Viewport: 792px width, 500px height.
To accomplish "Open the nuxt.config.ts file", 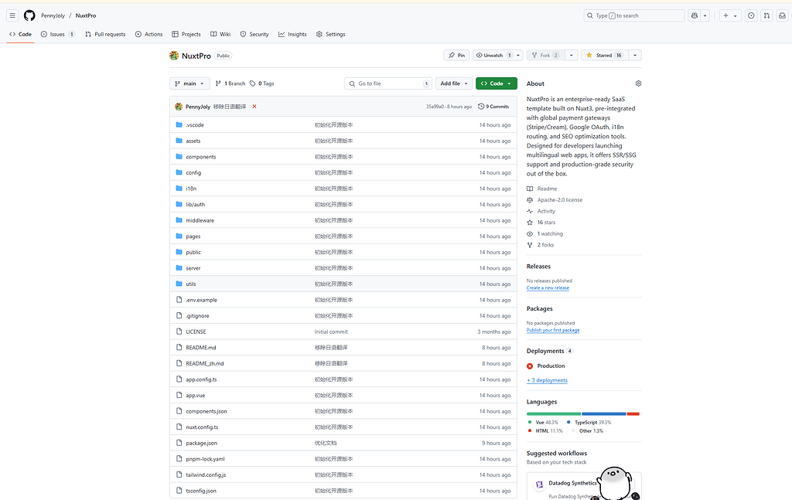I will [202, 427].
